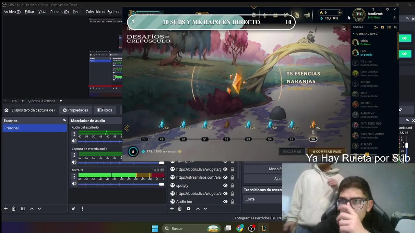The image size is (415, 233).
Task: Select pass level 56 marker
Action: (313, 139)
